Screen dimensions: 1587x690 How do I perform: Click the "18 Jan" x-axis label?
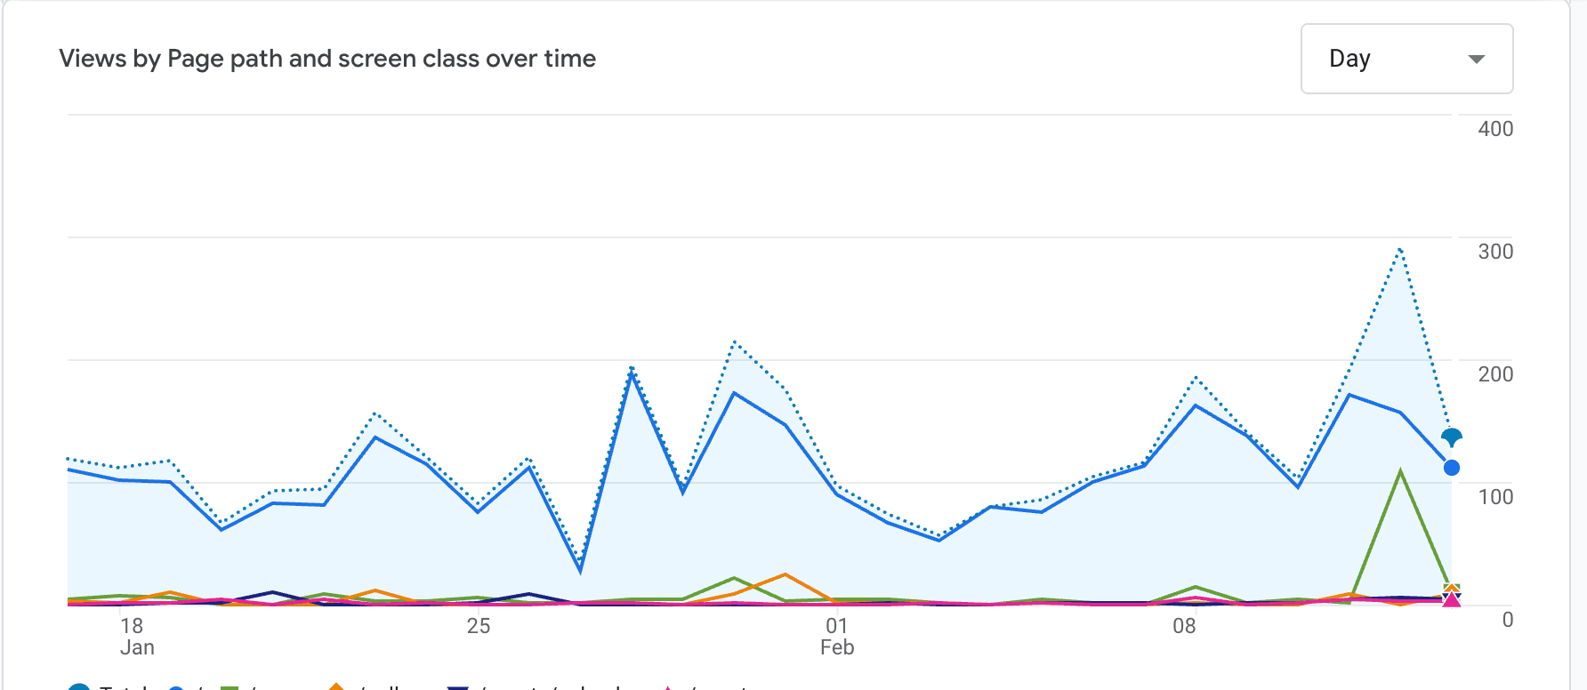click(135, 636)
